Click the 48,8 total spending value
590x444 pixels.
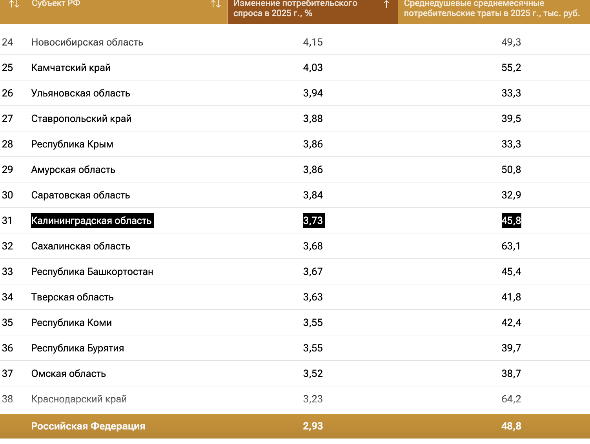[511, 426]
